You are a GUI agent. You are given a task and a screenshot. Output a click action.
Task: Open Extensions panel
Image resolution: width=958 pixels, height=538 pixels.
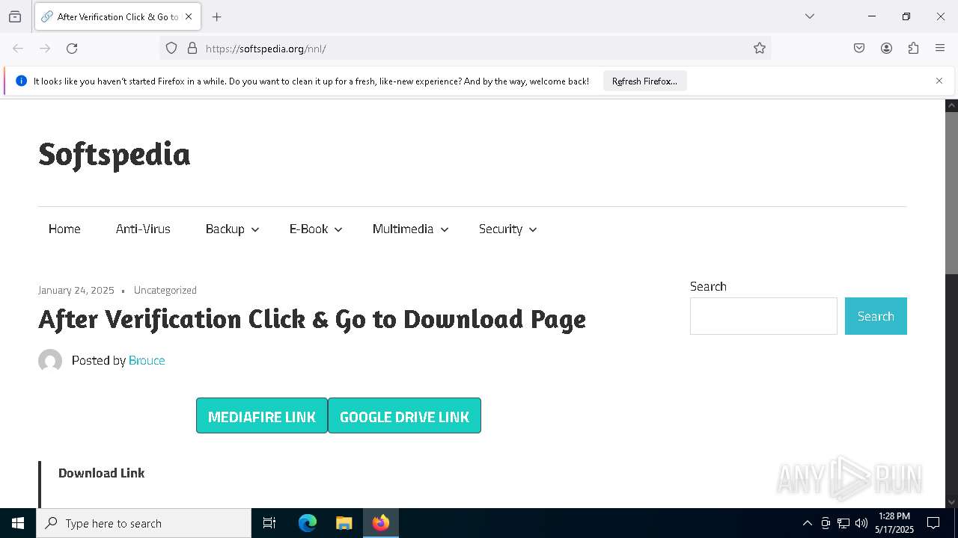(x=913, y=49)
